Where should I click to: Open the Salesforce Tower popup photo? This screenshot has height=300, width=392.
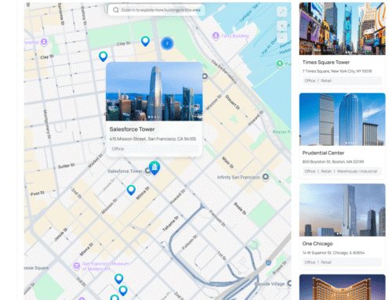tap(154, 92)
